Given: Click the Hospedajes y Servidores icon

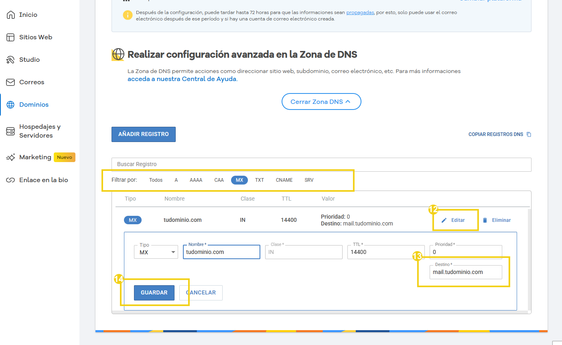Looking at the screenshot, I should (11, 131).
